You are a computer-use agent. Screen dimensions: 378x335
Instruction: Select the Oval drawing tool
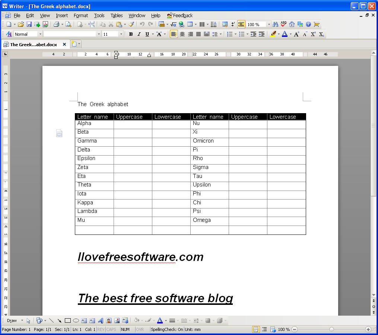coord(76,320)
